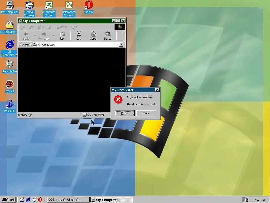Click Cancel in the error dialog
This screenshot has width=270, height=203.
(146, 113)
